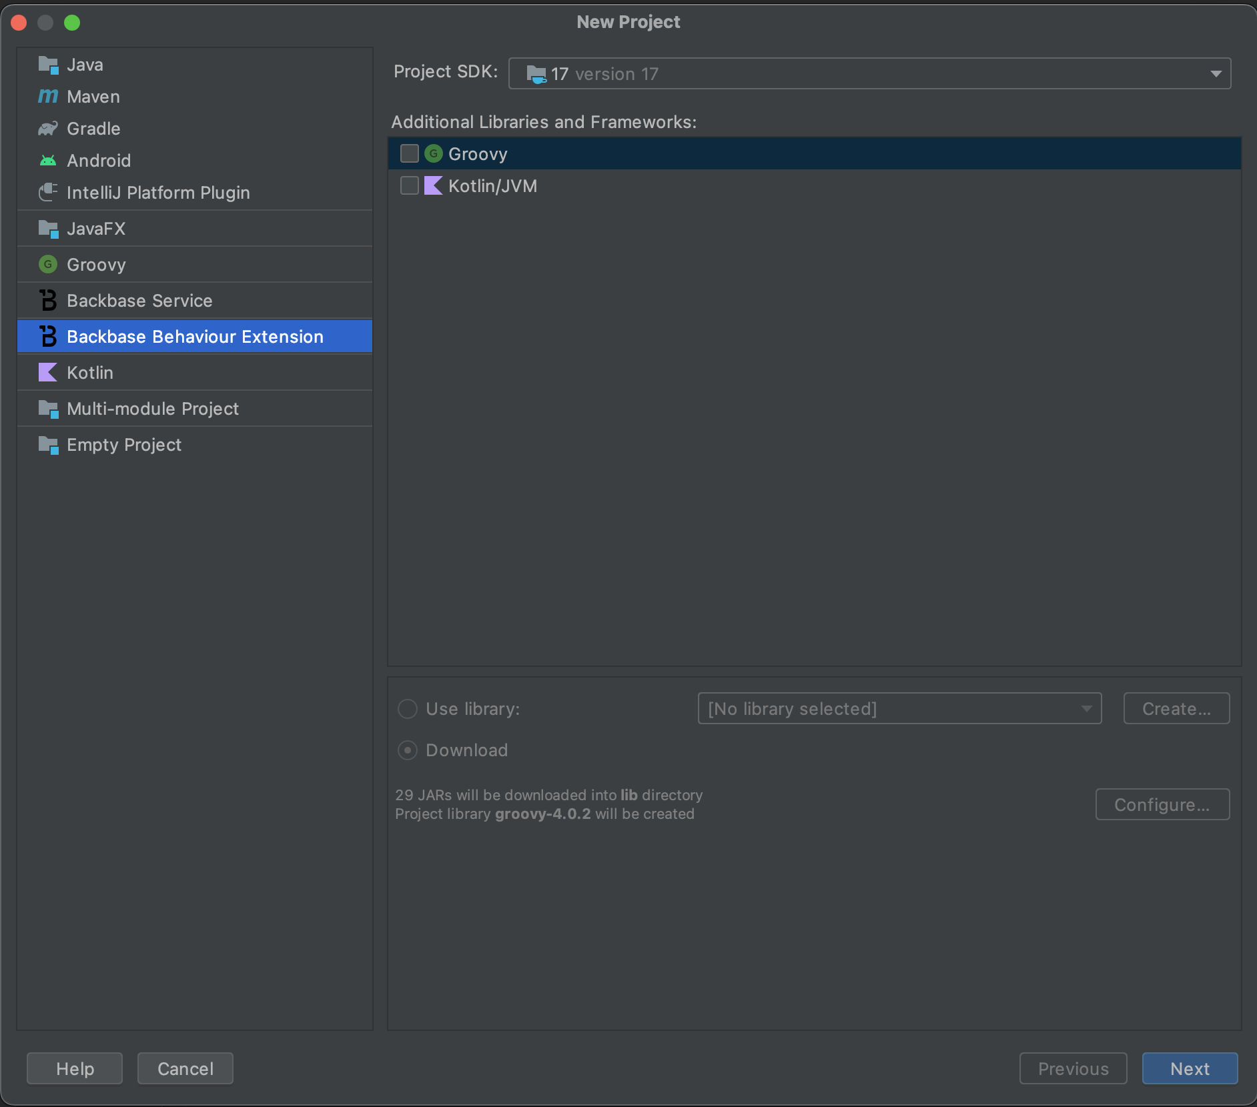Select the Use library radio button

(408, 709)
